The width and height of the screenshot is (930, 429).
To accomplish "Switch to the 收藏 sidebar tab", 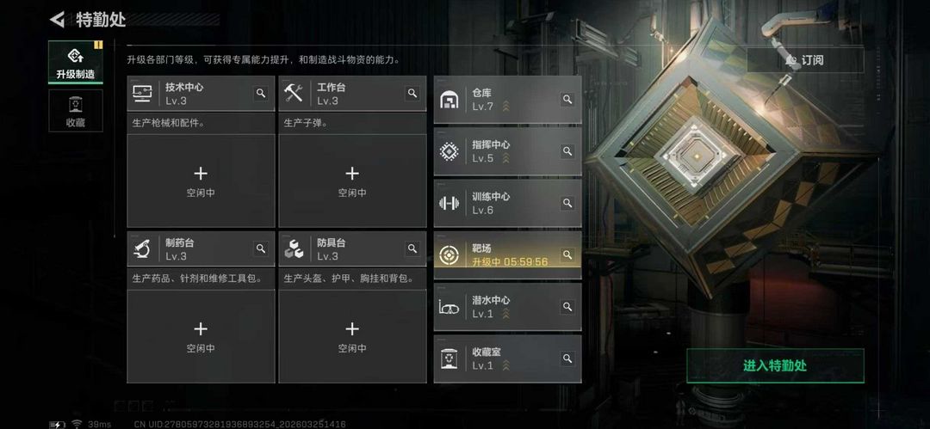I will (x=75, y=111).
